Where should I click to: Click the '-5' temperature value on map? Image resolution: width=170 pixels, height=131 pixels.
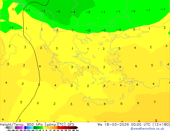58,11
